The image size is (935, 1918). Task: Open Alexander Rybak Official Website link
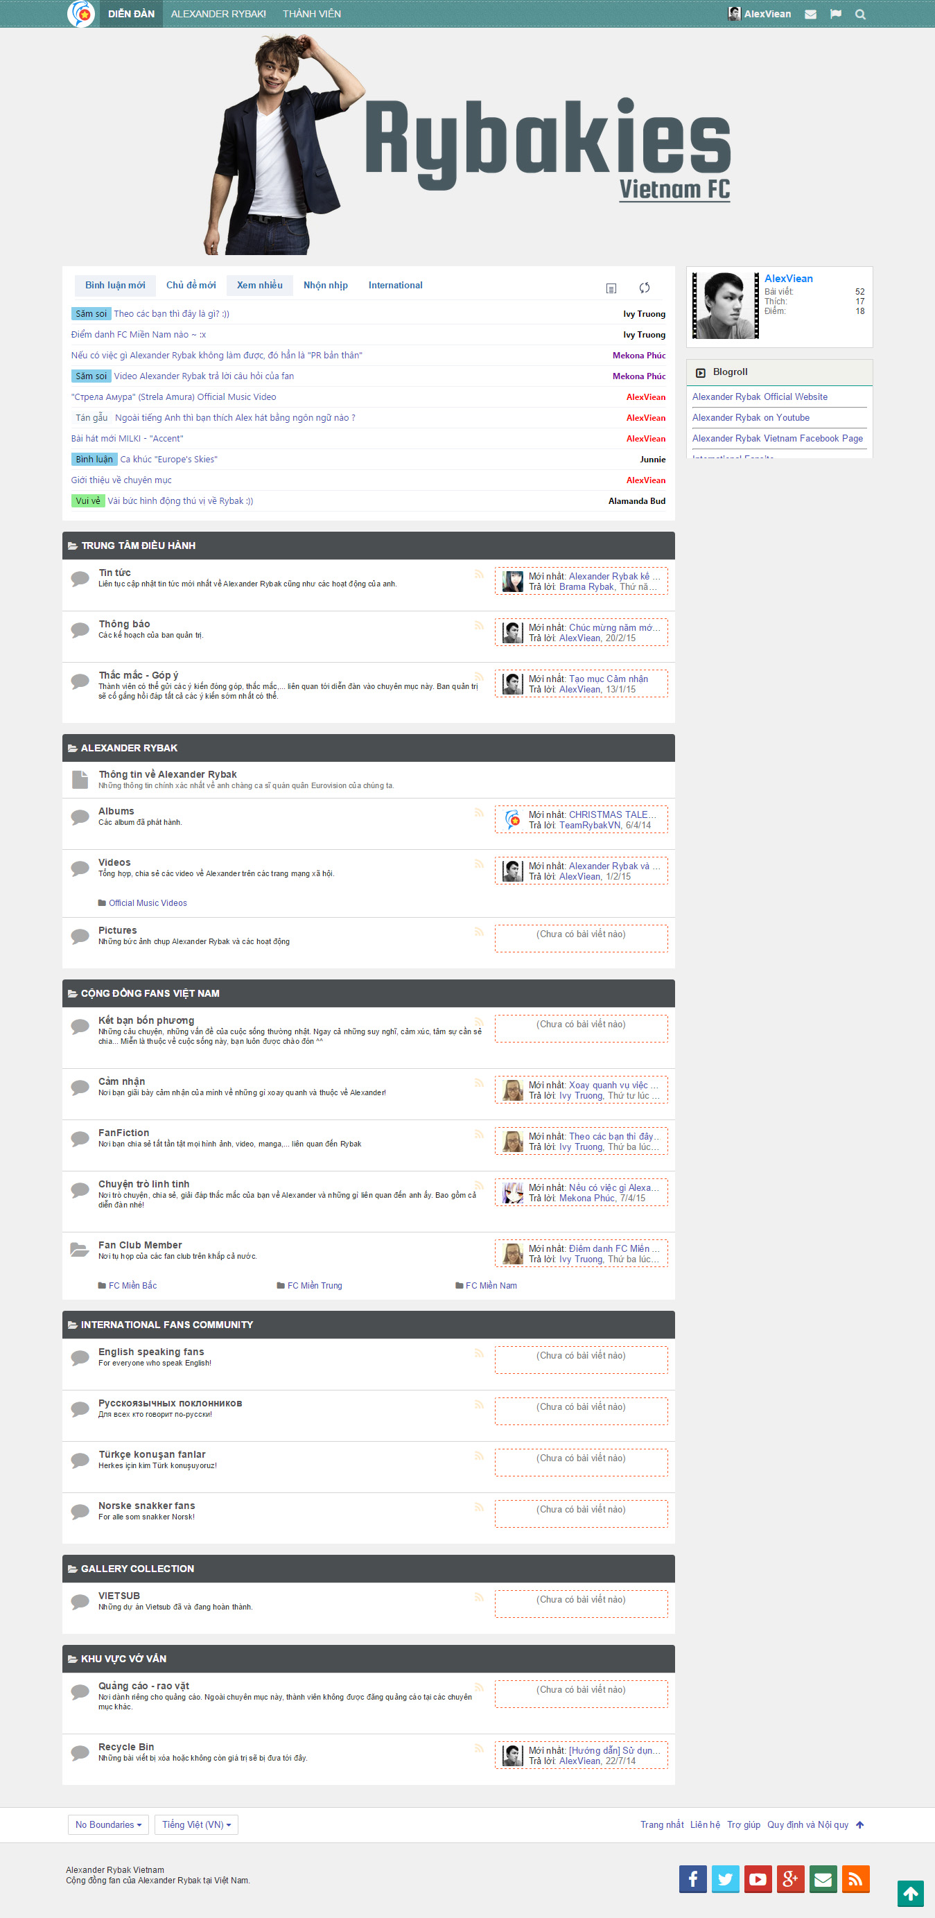point(760,397)
